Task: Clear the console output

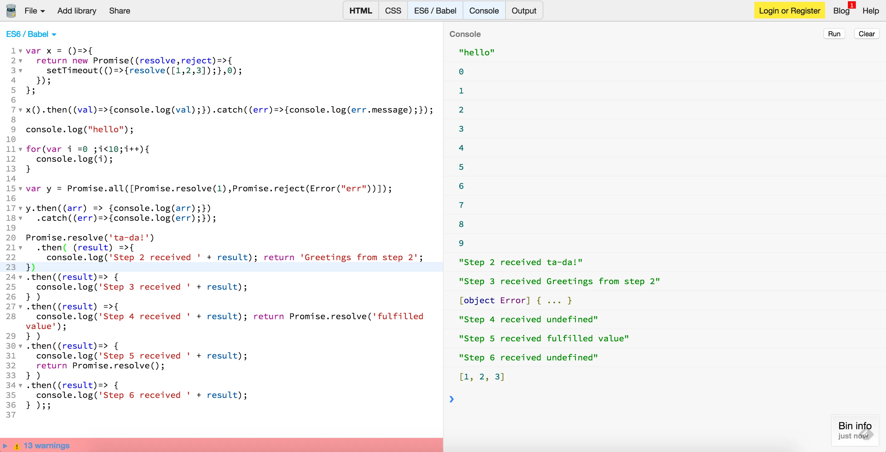Action: coord(866,34)
